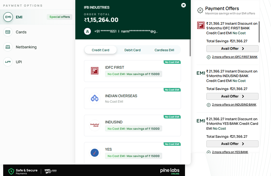Open 2 more offers on IDFC FIRST BANK

click(x=234, y=57)
